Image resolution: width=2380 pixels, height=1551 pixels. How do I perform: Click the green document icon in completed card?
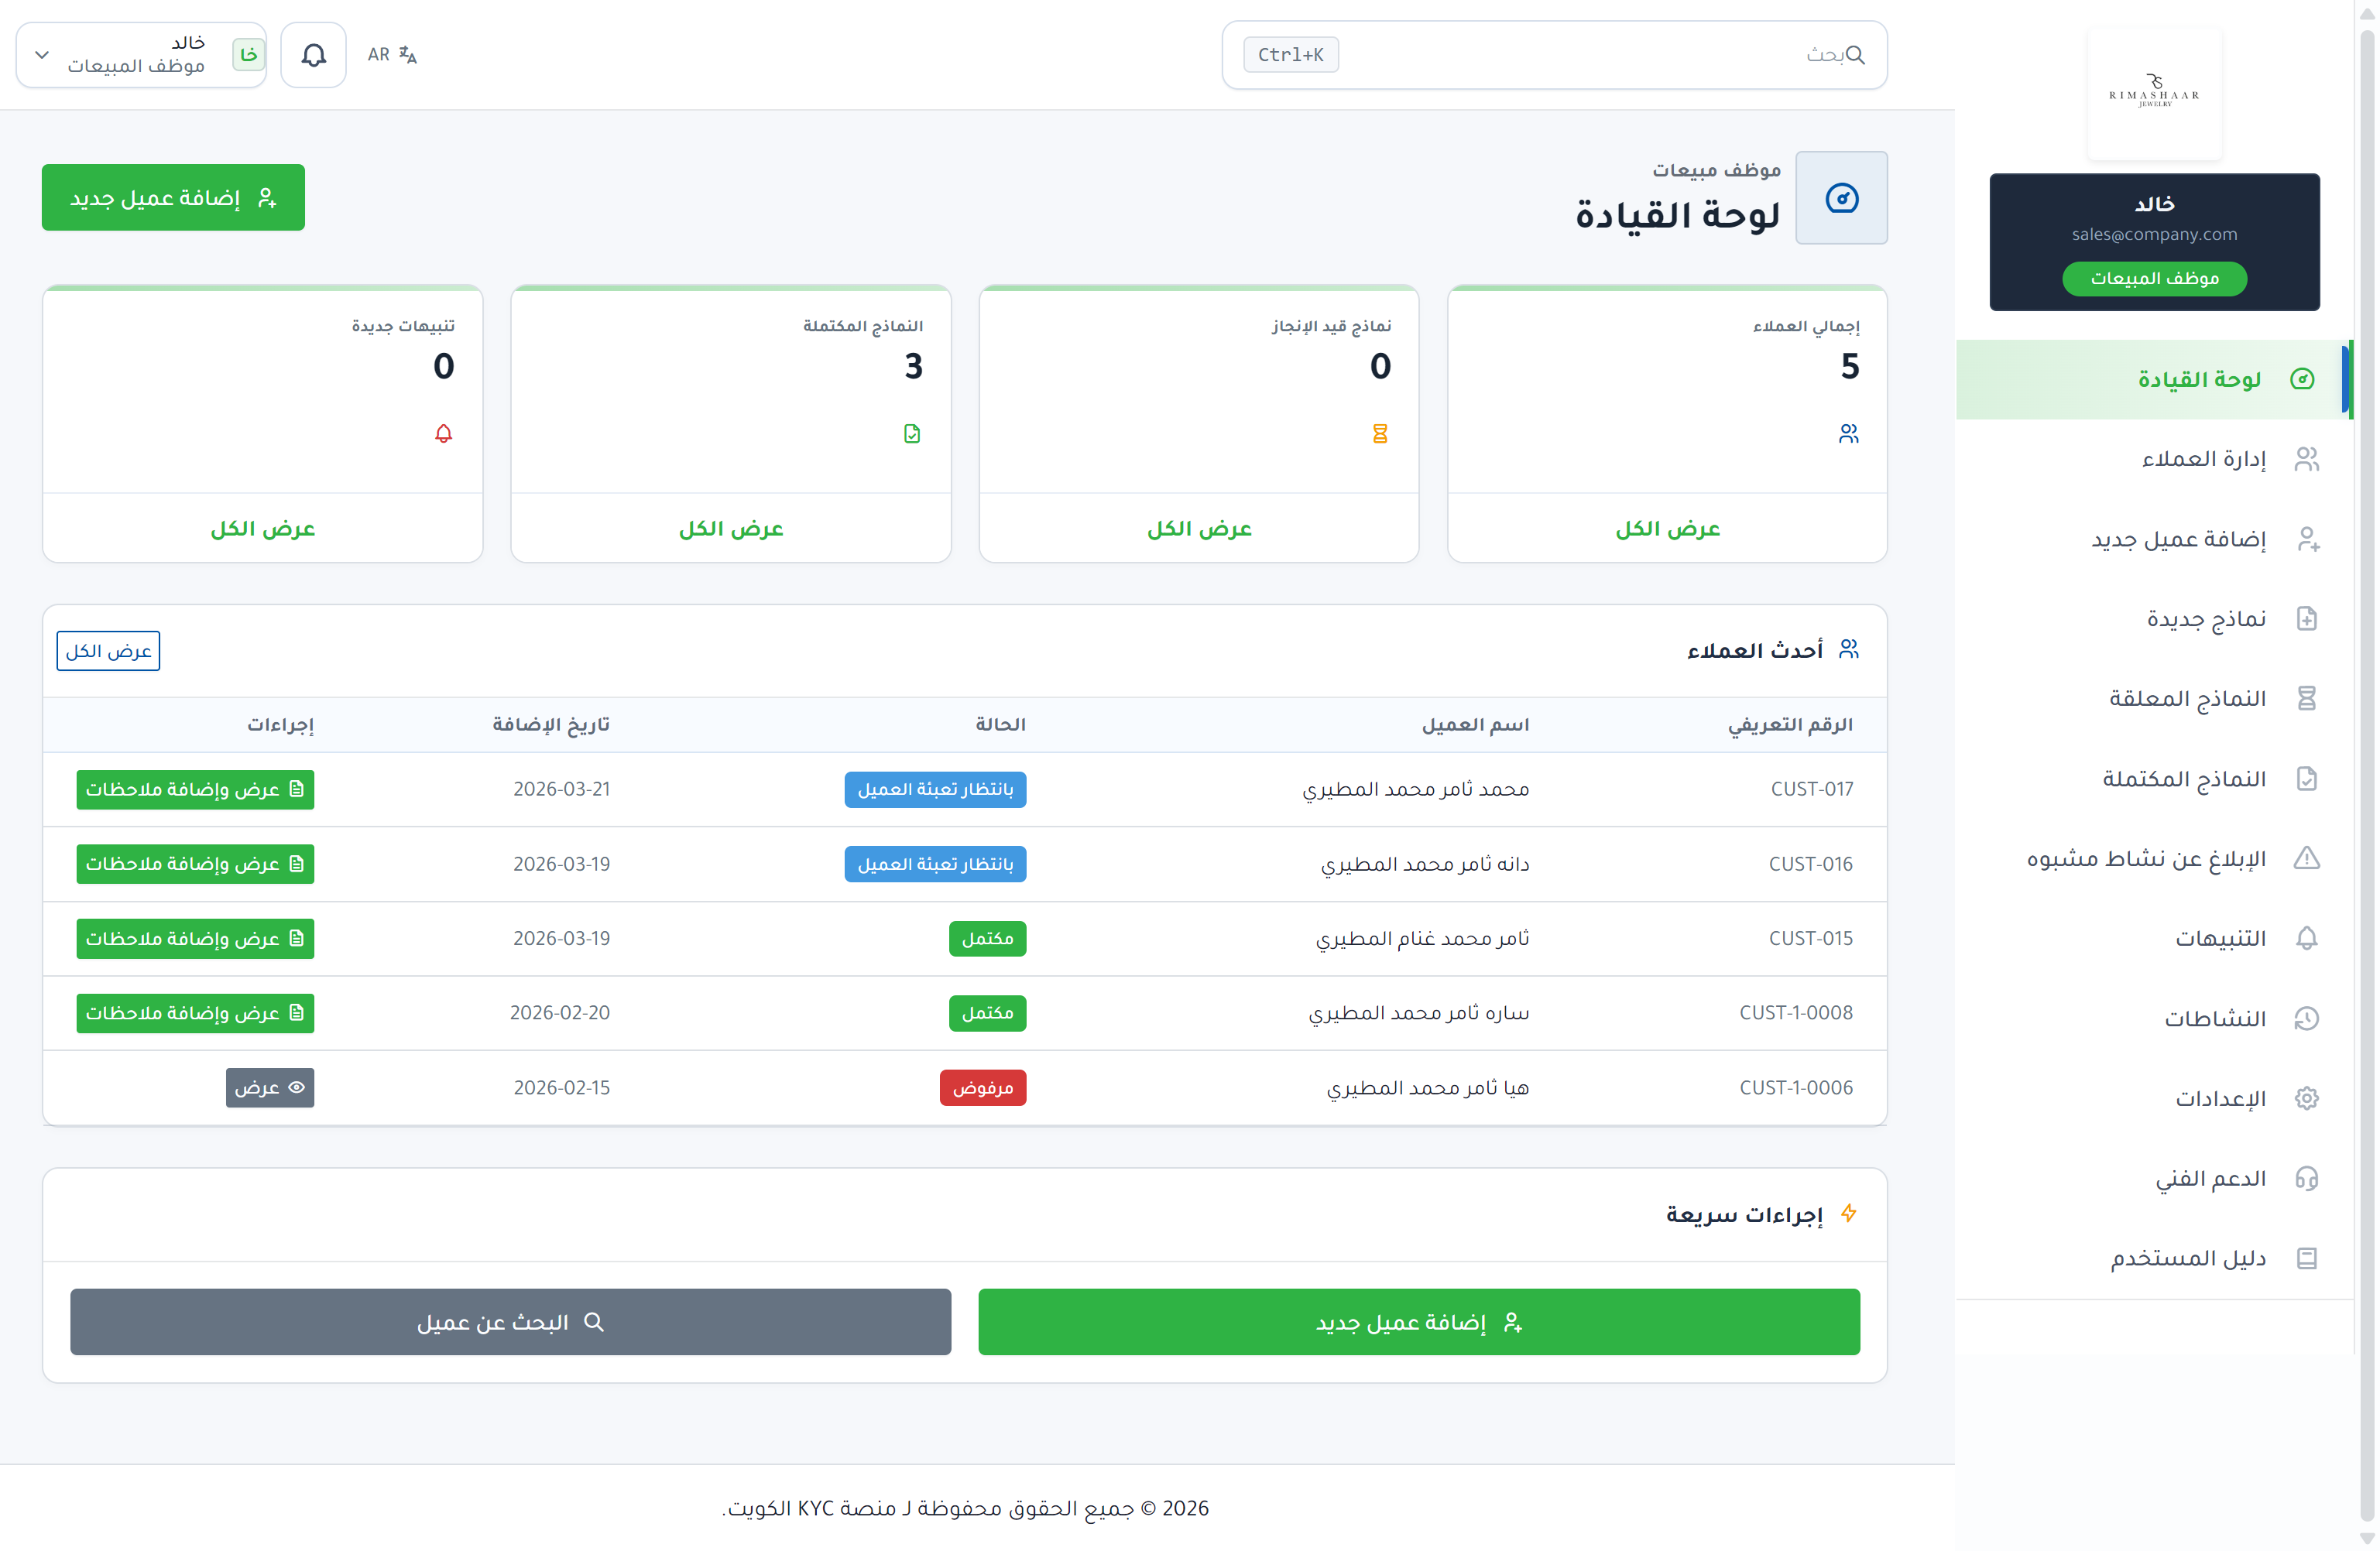[x=912, y=433]
